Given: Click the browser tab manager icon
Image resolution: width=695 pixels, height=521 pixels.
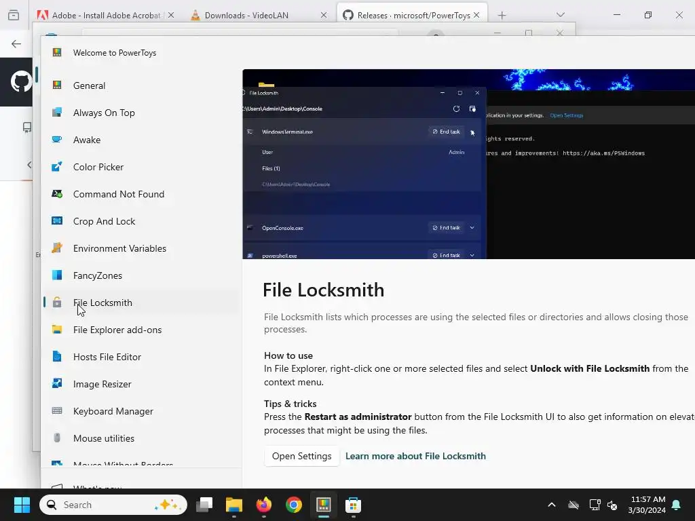Looking at the screenshot, I should point(14,15).
